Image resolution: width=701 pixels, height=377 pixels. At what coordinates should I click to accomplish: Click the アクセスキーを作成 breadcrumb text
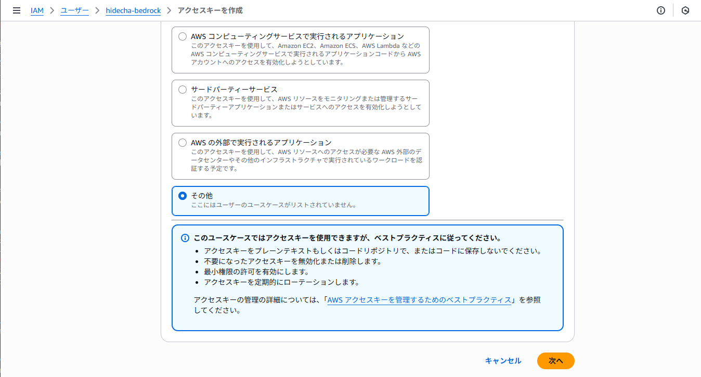click(x=210, y=10)
